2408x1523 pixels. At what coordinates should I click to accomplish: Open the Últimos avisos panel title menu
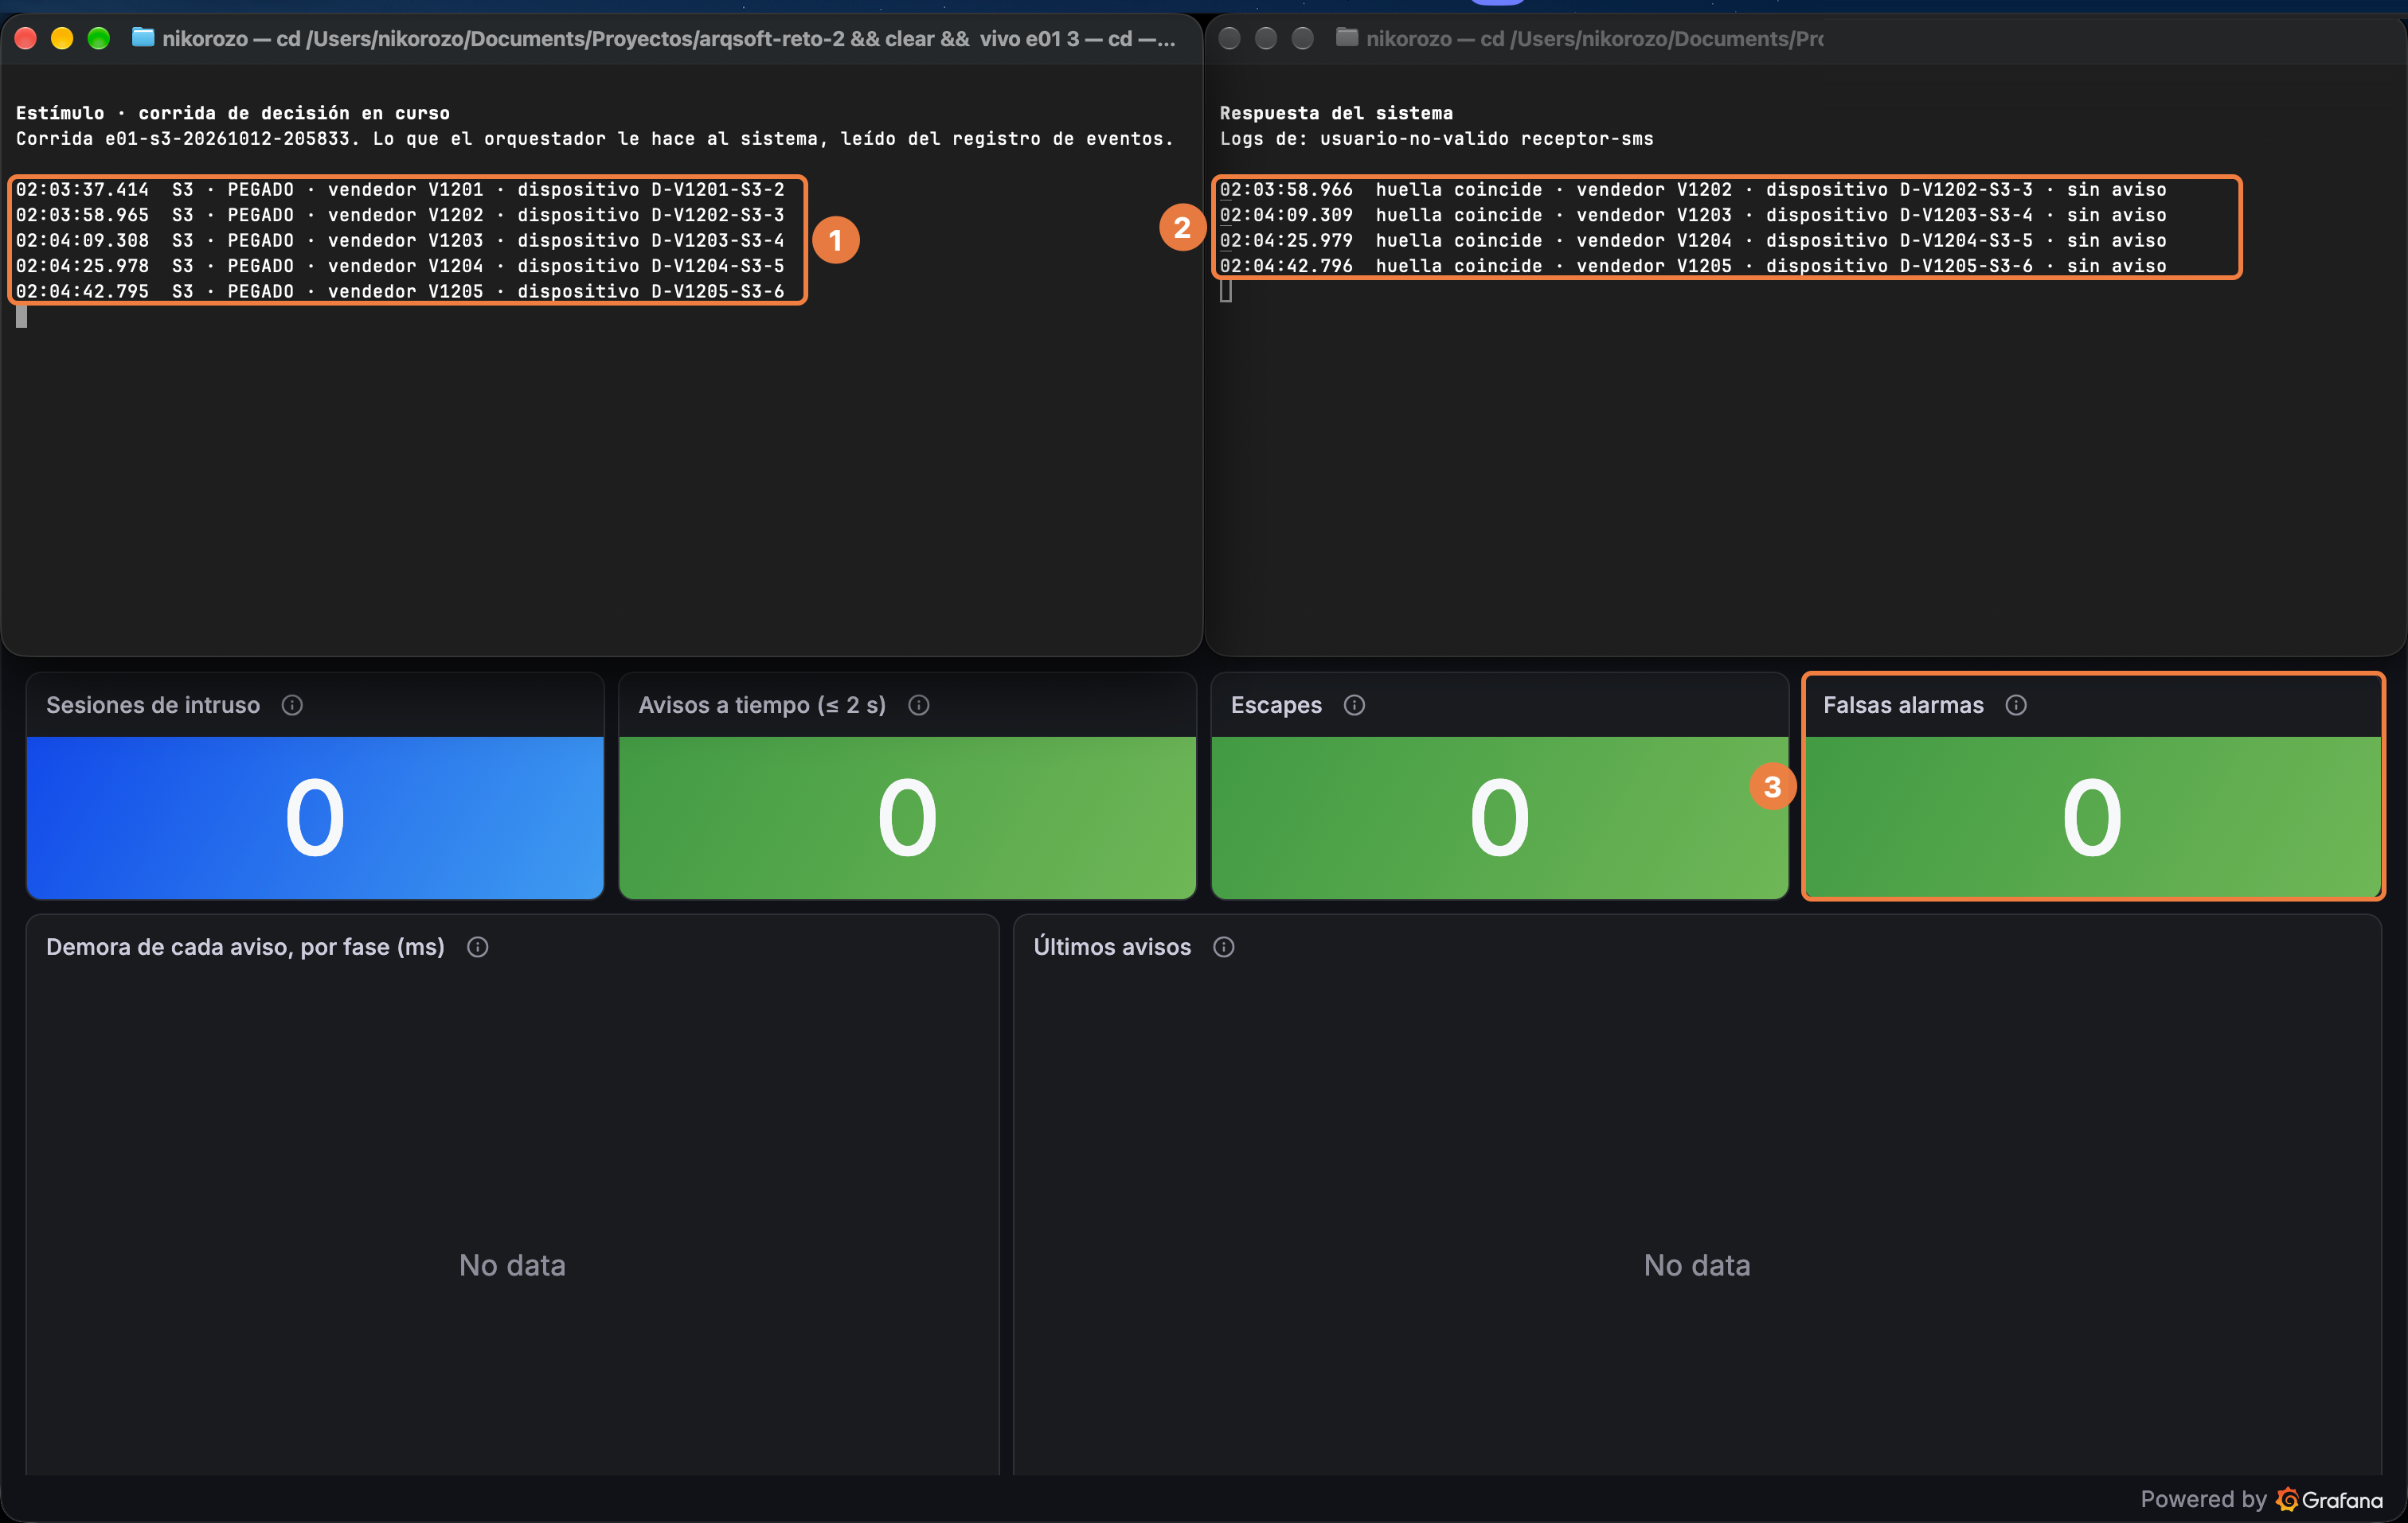[x=1112, y=948]
